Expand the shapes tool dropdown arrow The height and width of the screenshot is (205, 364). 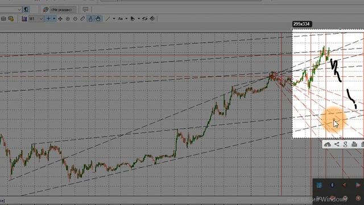(x=139, y=19)
